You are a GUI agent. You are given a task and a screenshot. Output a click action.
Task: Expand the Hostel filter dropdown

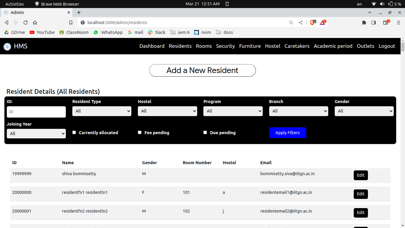pos(167,111)
